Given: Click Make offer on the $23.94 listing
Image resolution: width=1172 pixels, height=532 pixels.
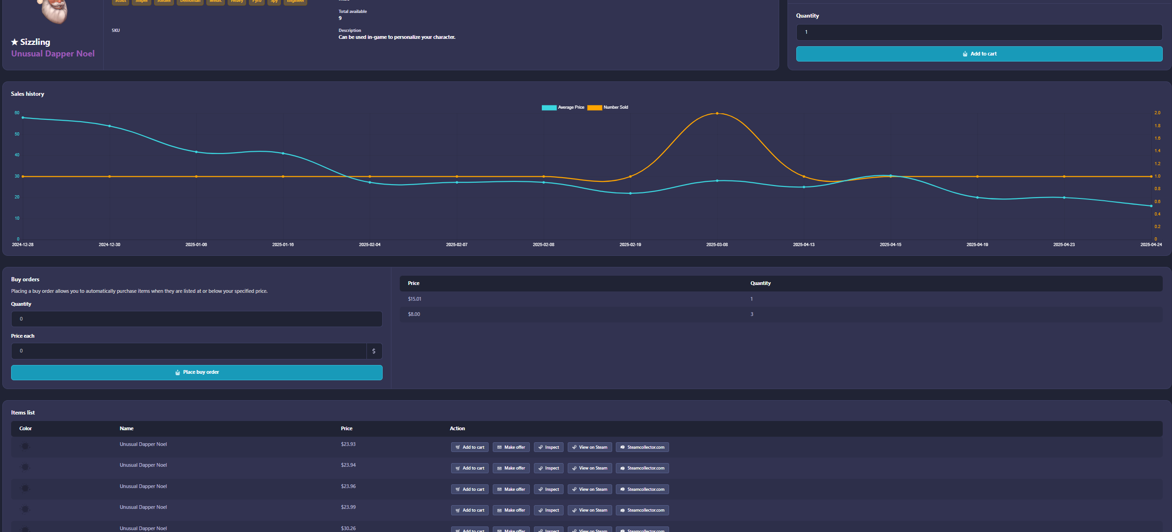Looking at the screenshot, I should (x=511, y=468).
